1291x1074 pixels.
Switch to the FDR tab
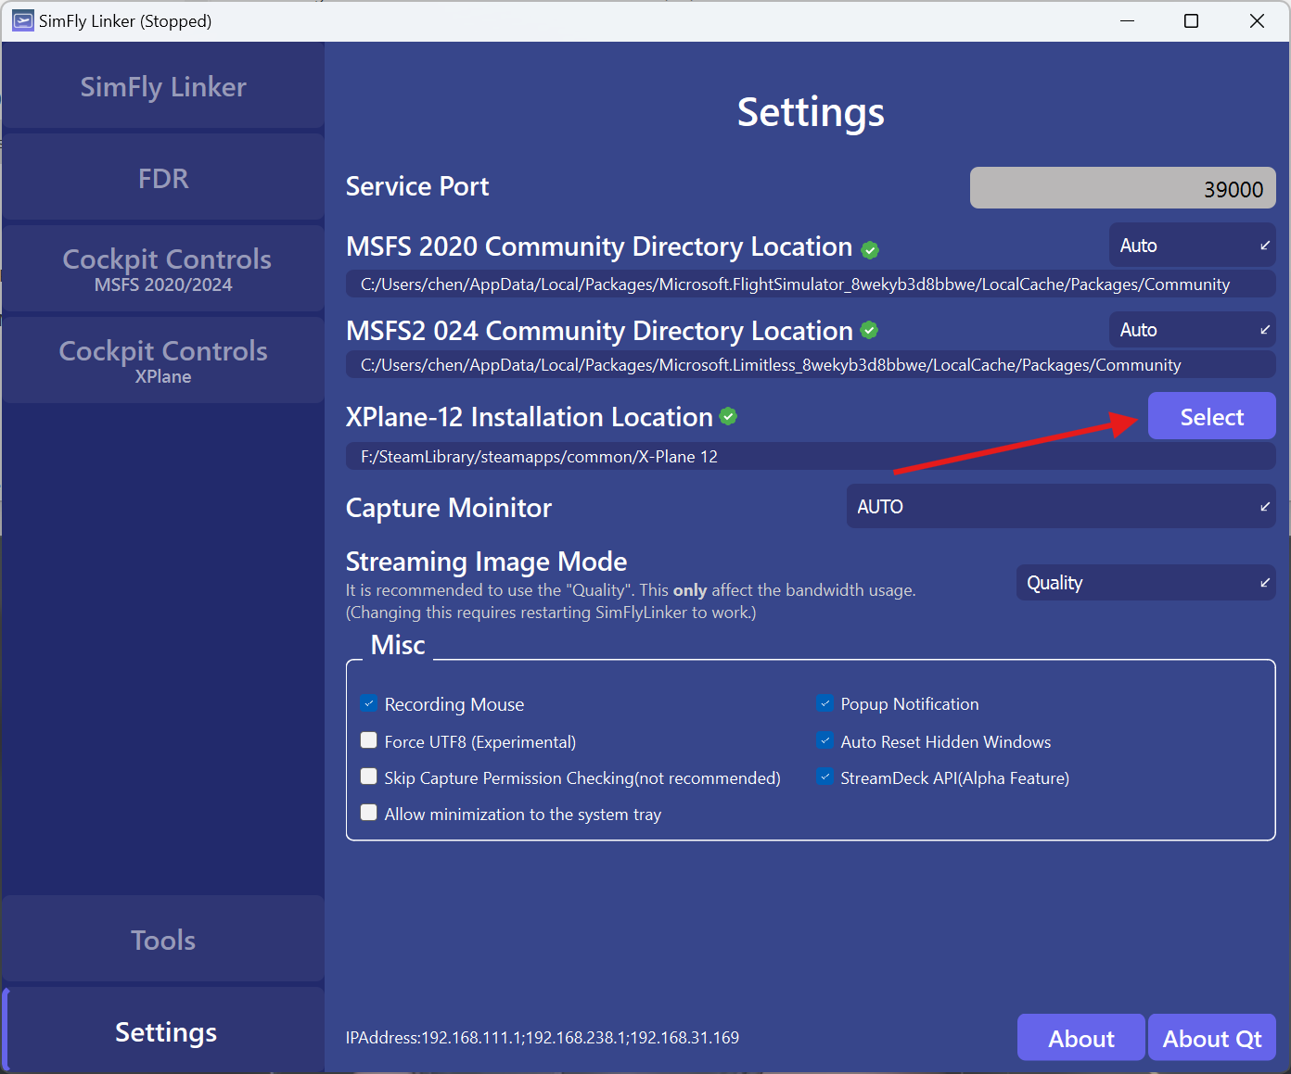[x=163, y=177]
